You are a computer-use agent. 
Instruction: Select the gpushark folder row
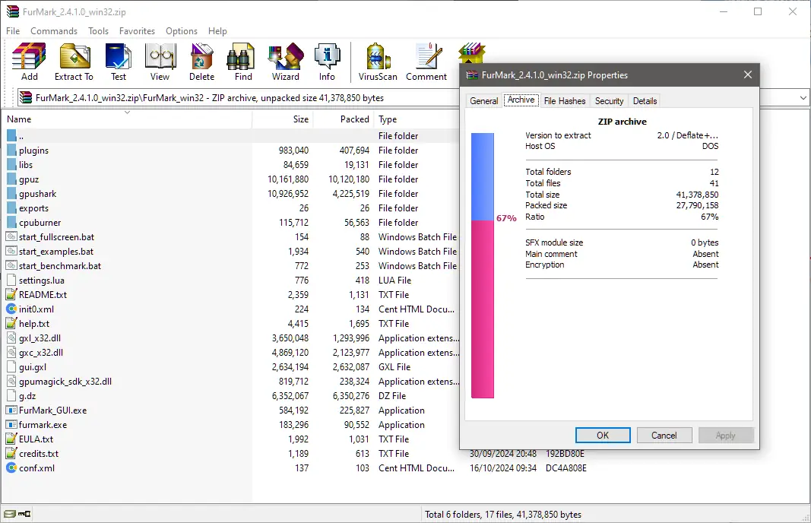(x=230, y=194)
